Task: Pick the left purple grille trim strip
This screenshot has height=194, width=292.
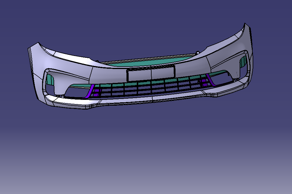Action: pyautogui.click(x=90, y=91)
